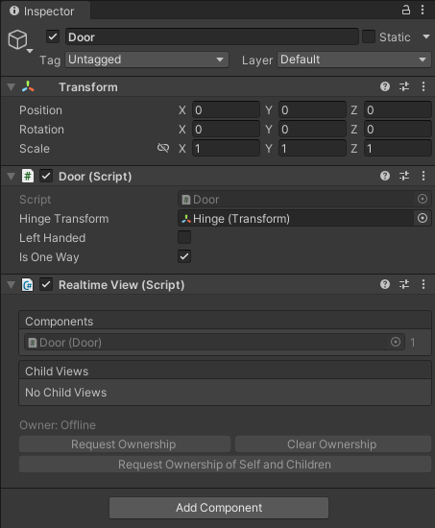Open Realtime View preset settings icon
This screenshot has height=528, width=435.
404,284
